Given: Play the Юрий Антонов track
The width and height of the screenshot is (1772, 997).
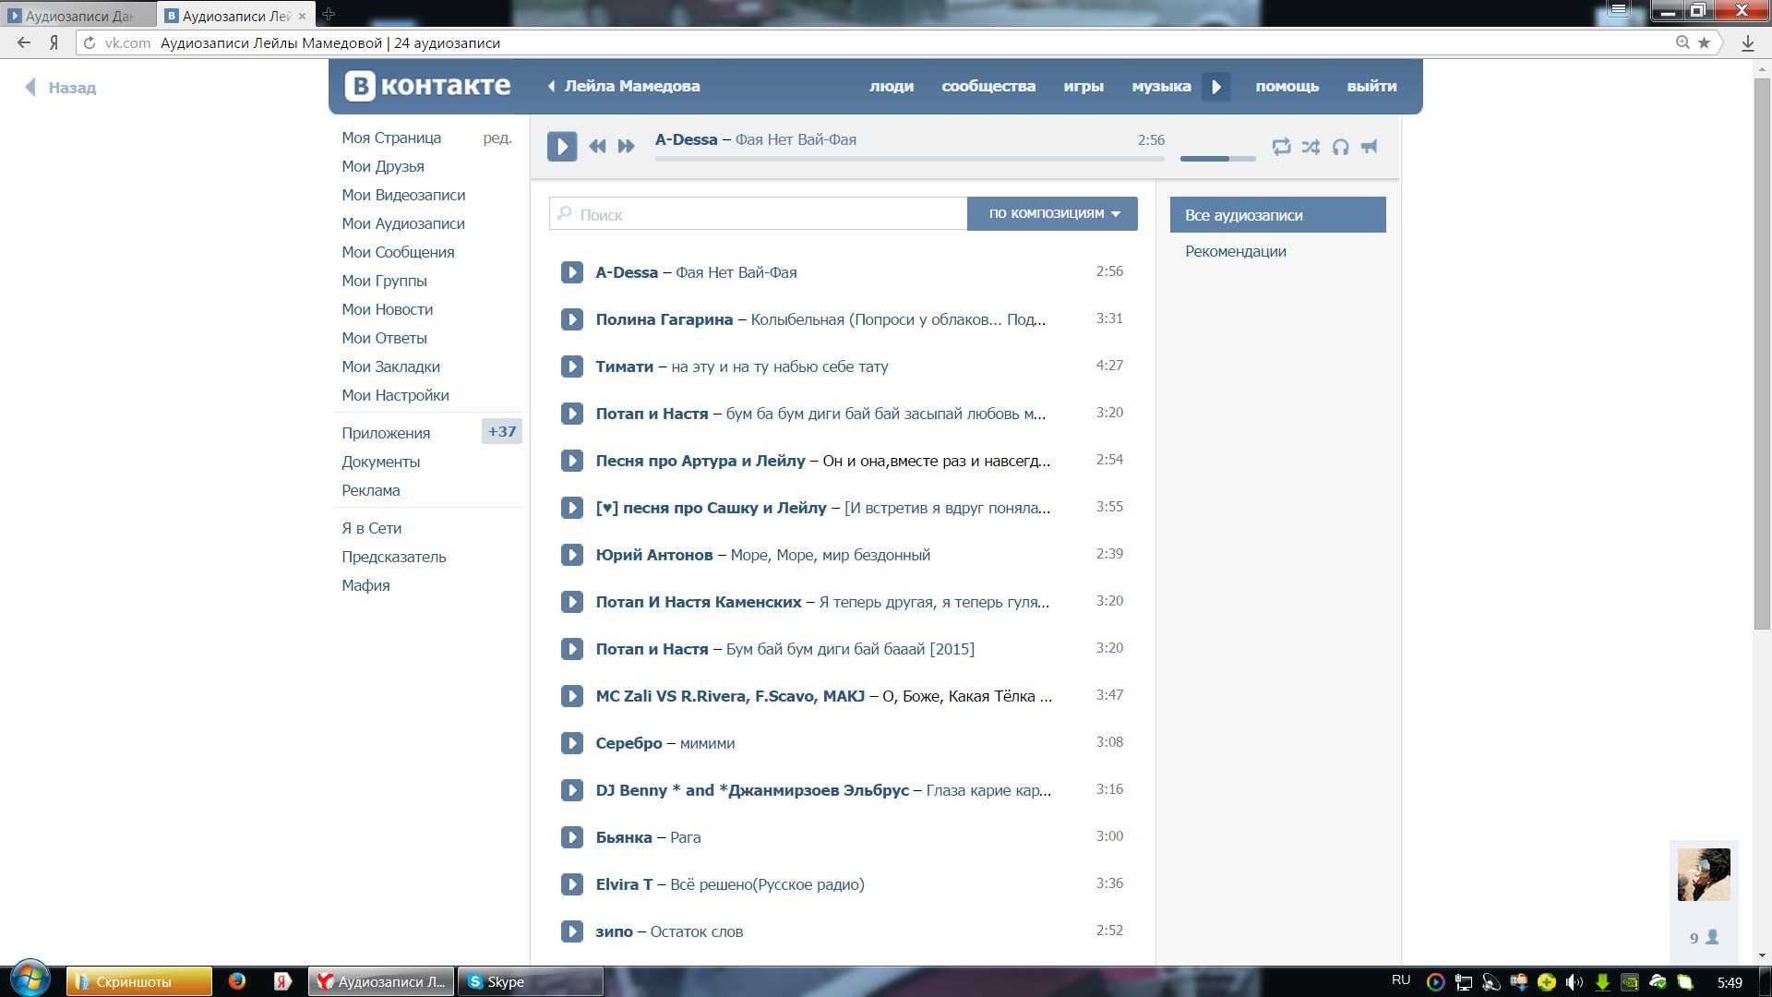Looking at the screenshot, I should 572,555.
